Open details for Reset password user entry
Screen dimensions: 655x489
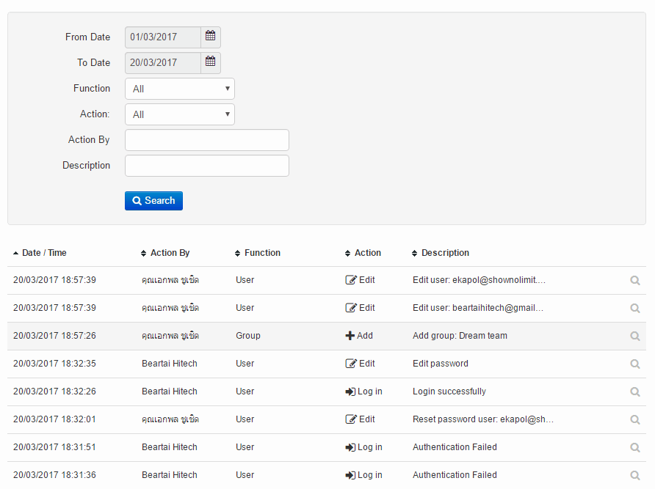[x=635, y=419]
